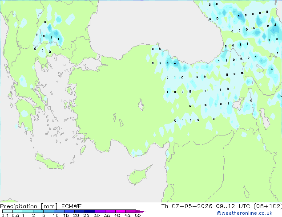Click the island of Crete on map
The width and height of the screenshot is (282, 217).
[x=49, y=161]
